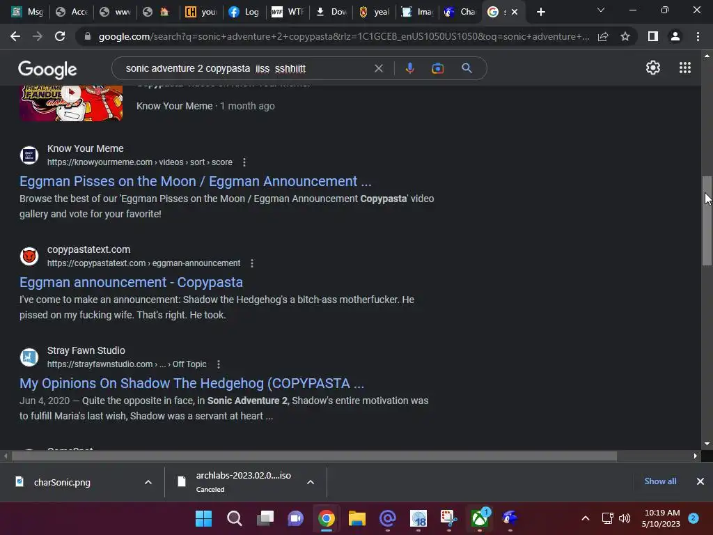This screenshot has height=535, width=713.
Task: Open the clock showing 10:19 AM
Action: point(661,518)
